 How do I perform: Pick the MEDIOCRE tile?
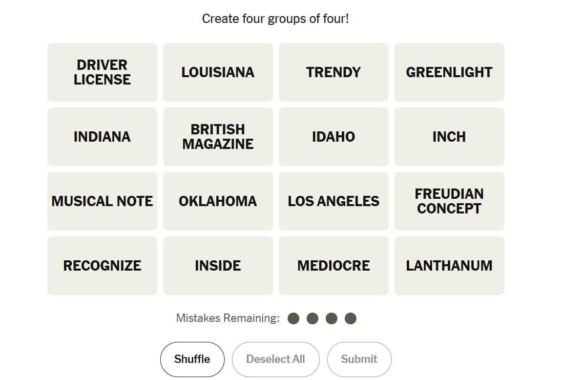[334, 266]
